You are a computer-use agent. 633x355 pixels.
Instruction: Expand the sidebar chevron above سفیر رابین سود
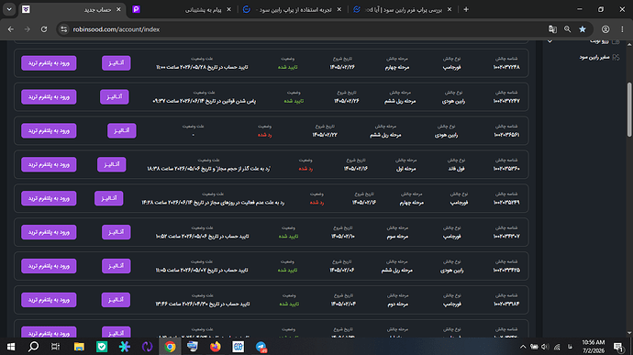pyautogui.click(x=550, y=41)
